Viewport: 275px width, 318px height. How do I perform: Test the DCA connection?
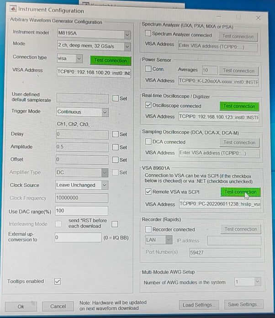click(x=239, y=143)
